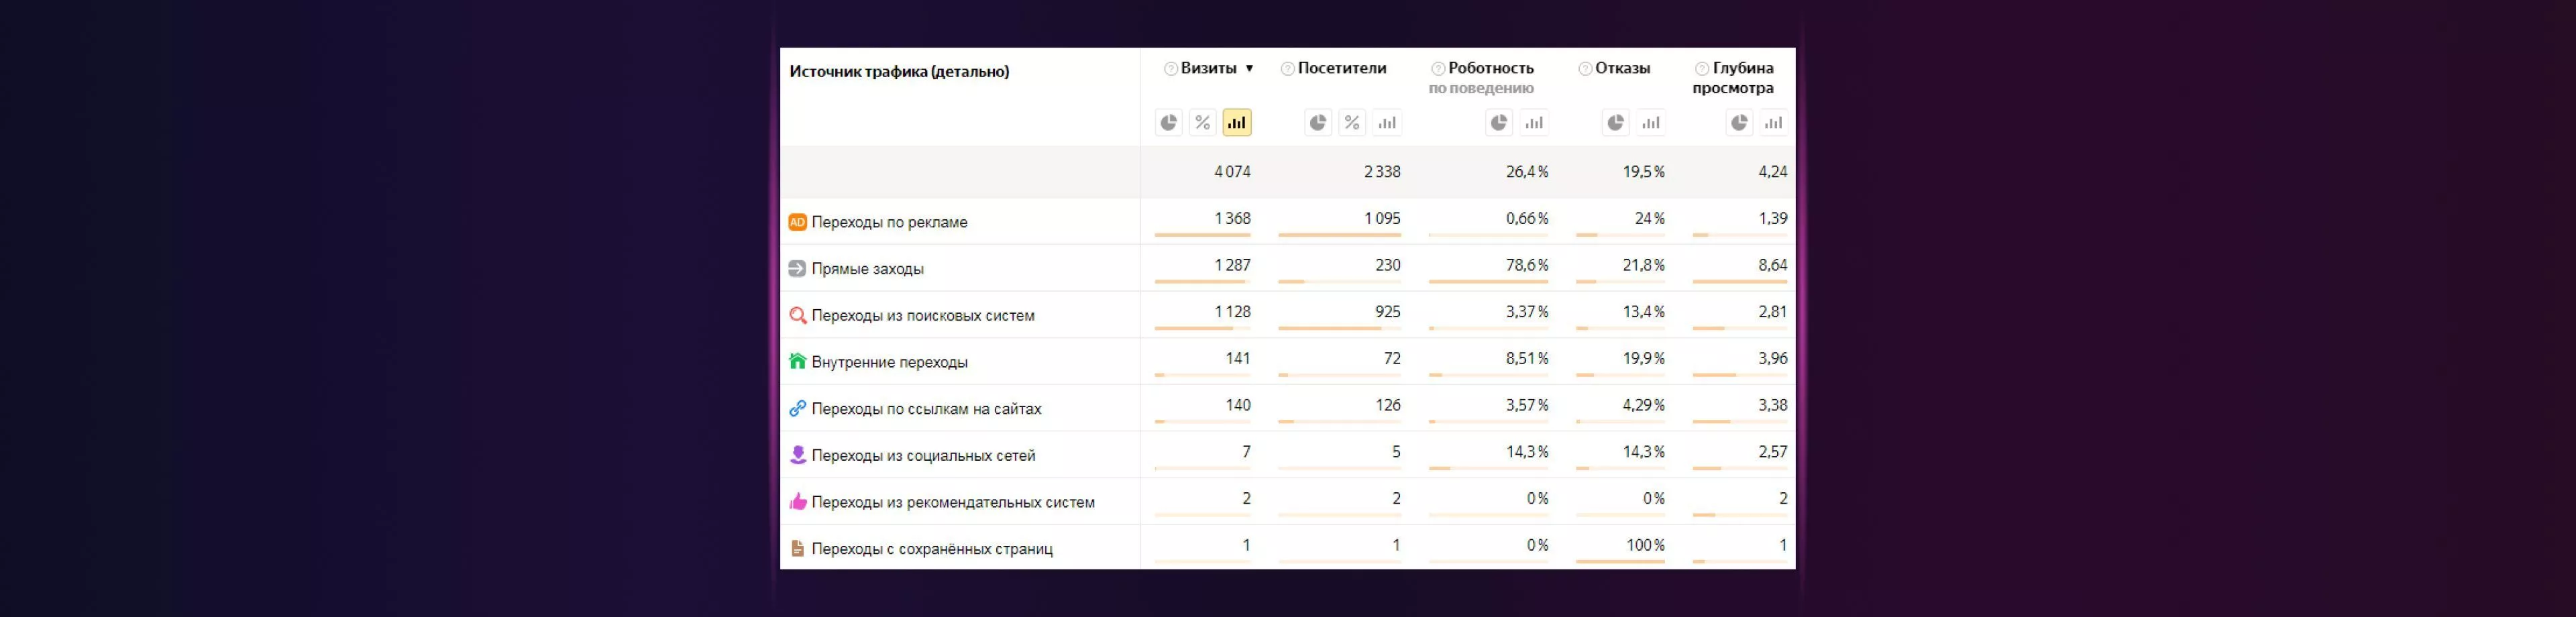Click visitors value 126 for site links
This screenshot has width=2576, height=617.
pyautogui.click(x=1388, y=405)
